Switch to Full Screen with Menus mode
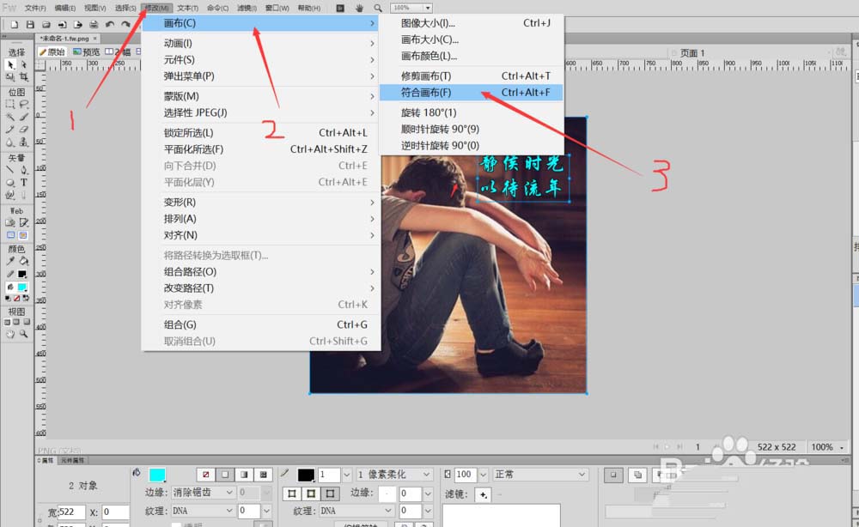The width and height of the screenshot is (859, 527). (x=16, y=323)
